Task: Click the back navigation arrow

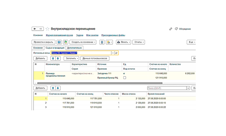Action: tap(35, 29)
